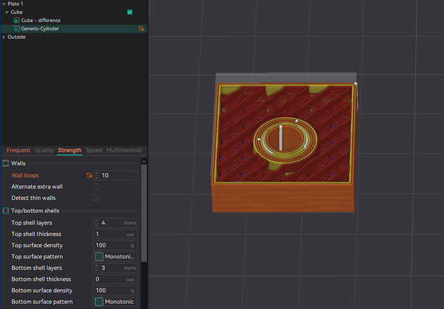
Task: Click the settings panel scrollbar thumb
Action: pos(144,213)
